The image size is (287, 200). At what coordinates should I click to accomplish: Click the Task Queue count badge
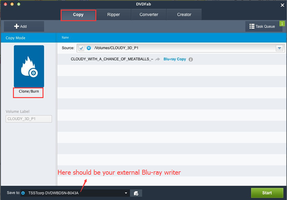(282, 24)
